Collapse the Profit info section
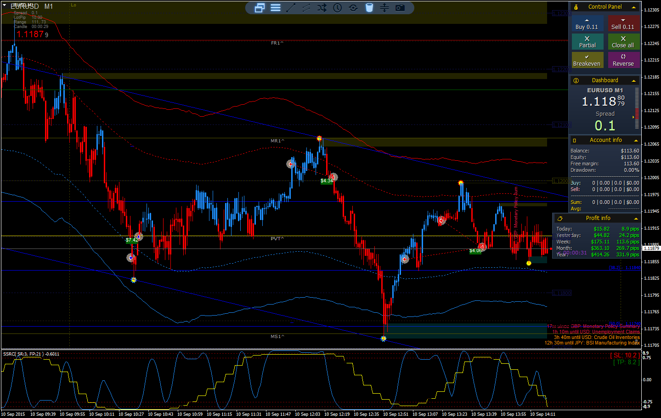Image resolution: width=661 pixels, height=418 pixels. (636, 219)
